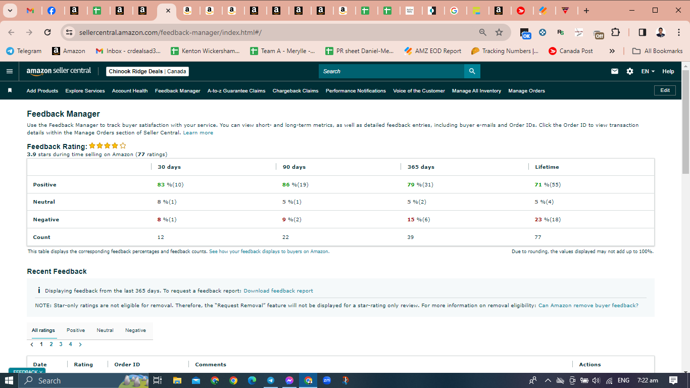Toggle the Chrome side panel icon

coord(642,32)
